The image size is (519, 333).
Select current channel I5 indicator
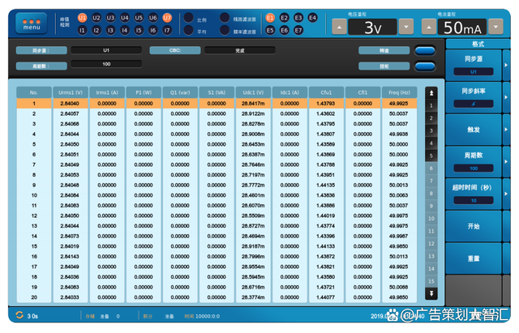click(139, 31)
